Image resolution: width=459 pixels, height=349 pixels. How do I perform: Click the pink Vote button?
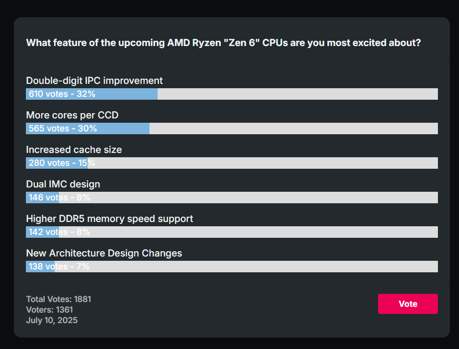coord(407,304)
